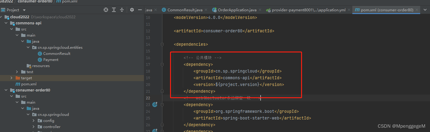This screenshot has width=430, height=132.
Task: Click spring-boot-starter-web artifactId text
Action: pos(252,118)
